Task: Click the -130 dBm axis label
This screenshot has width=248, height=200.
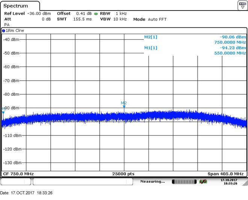Action: 12,163
